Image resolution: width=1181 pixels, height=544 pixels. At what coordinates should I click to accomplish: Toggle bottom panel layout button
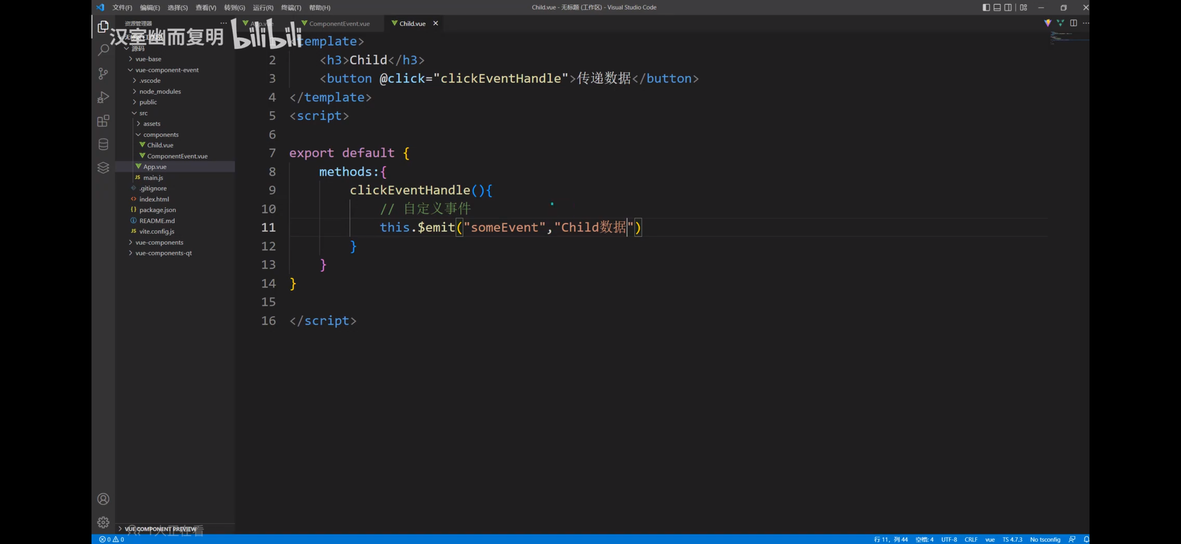click(997, 7)
